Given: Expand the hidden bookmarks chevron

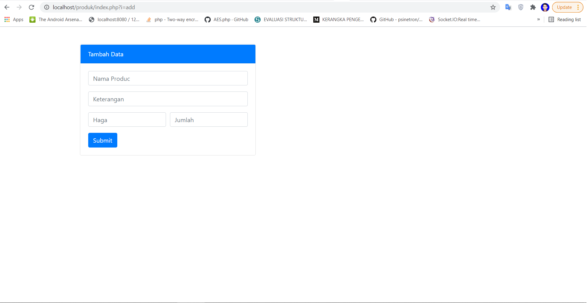Looking at the screenshot, I should (x=538, y=19).
